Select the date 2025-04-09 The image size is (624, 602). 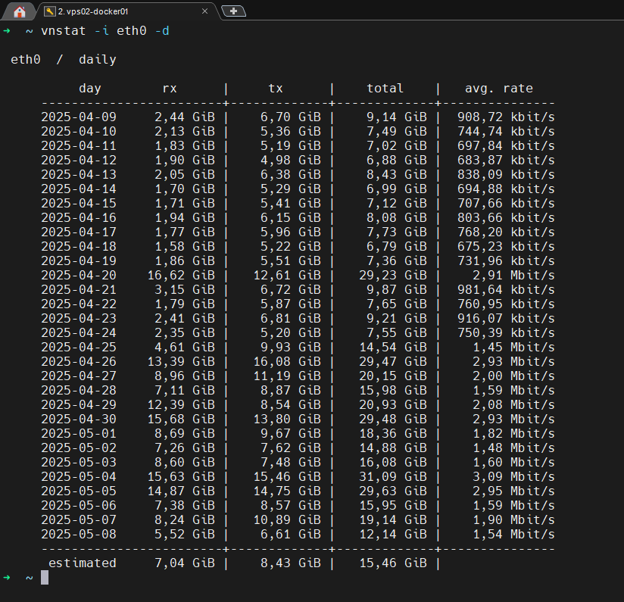coord(79,117)
